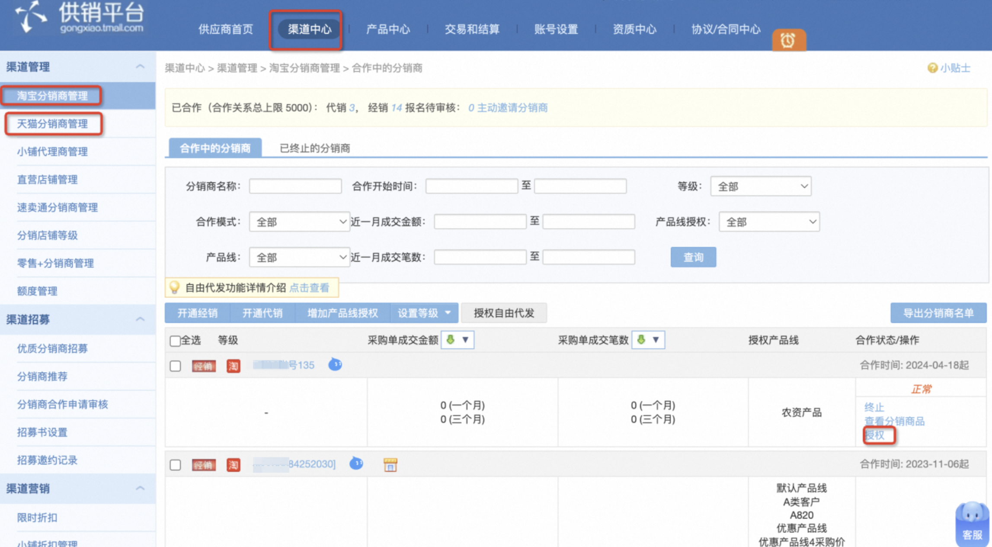Open 渠道中心 in top navigation
992x547 pixels.
coord(310,29)
